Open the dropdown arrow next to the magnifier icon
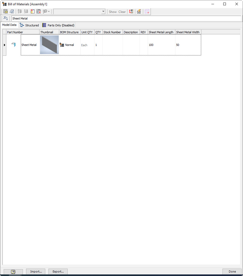The image size is (243, 276). pyautogui.click(x=48, y=12)
